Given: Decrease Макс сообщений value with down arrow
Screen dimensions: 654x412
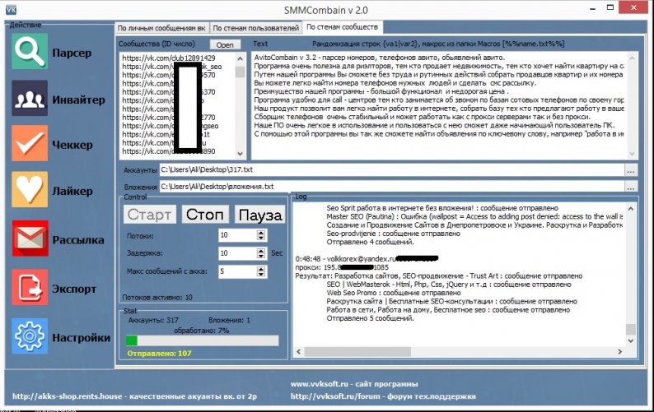Looking at the screenshot, I should 261,275.
